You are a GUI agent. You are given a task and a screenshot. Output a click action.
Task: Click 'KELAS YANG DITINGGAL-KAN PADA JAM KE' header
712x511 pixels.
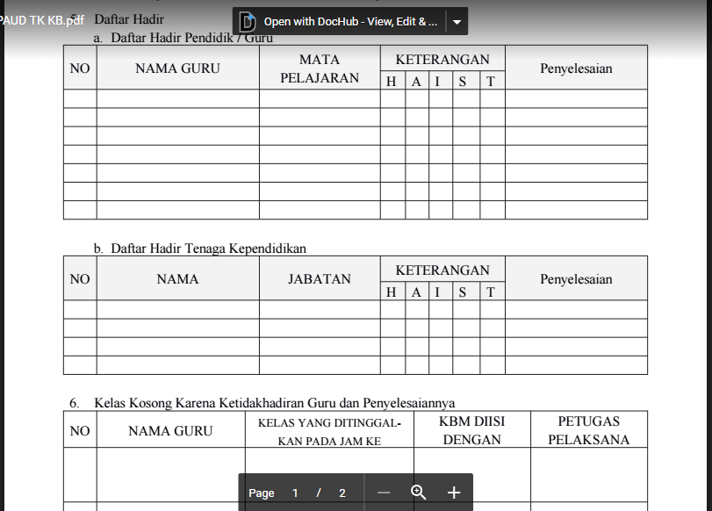[x=329, y=432]
